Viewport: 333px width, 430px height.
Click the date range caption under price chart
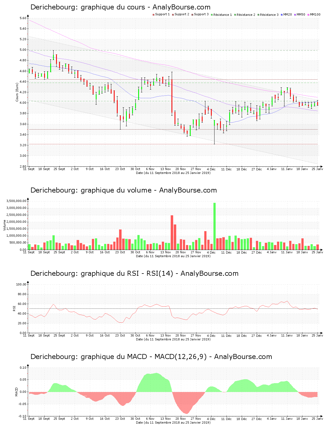click(x=173, y=173)
